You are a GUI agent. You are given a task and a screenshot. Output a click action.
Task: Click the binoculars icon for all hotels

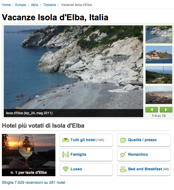66,140
